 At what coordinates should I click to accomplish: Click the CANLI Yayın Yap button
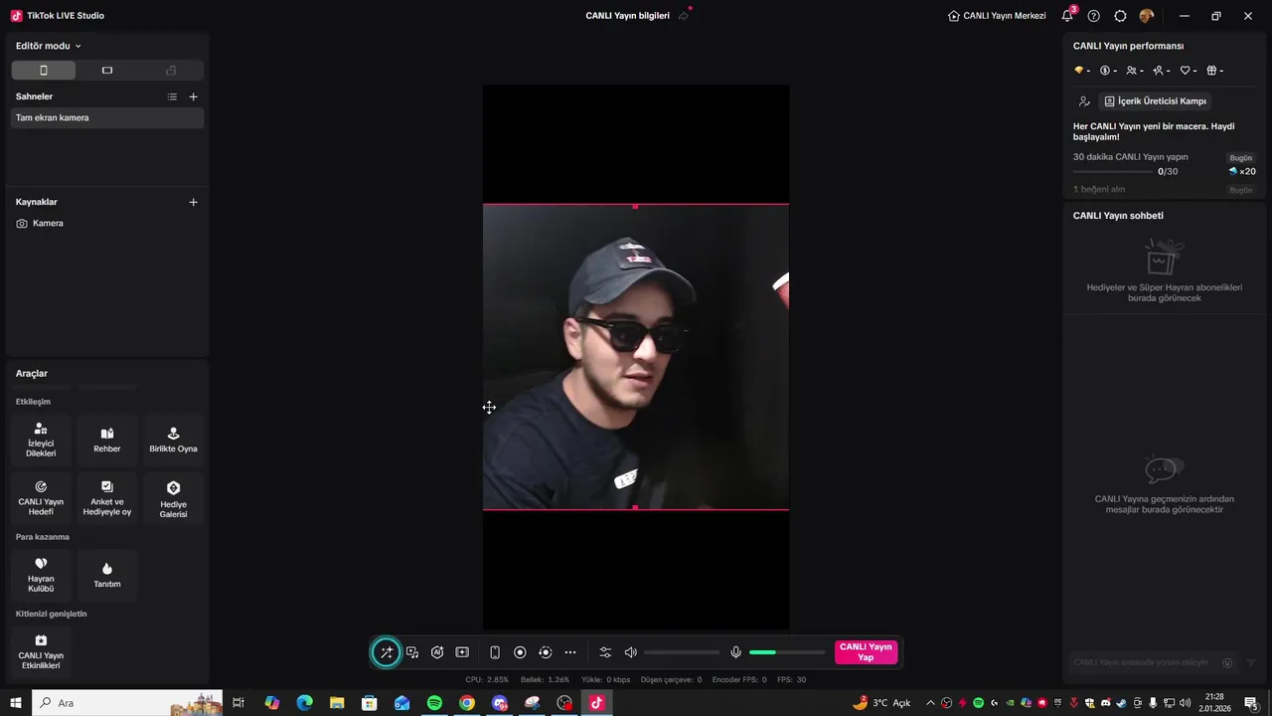866,652
